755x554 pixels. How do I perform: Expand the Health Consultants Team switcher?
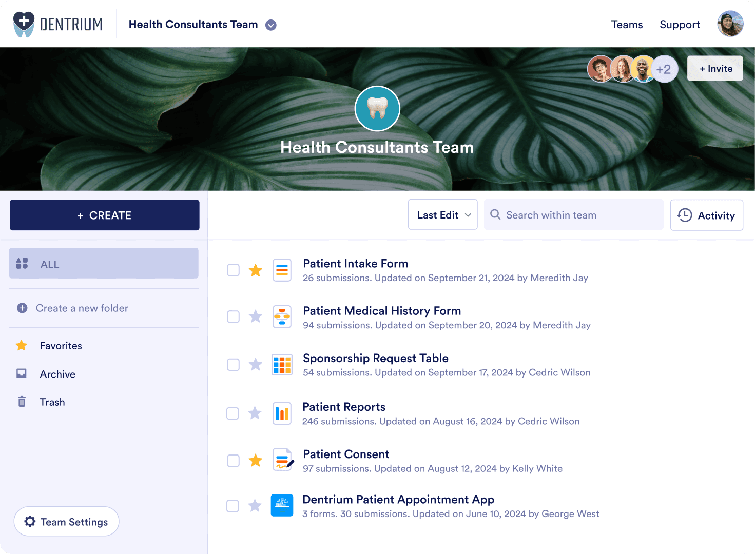[x=271, y=25]
